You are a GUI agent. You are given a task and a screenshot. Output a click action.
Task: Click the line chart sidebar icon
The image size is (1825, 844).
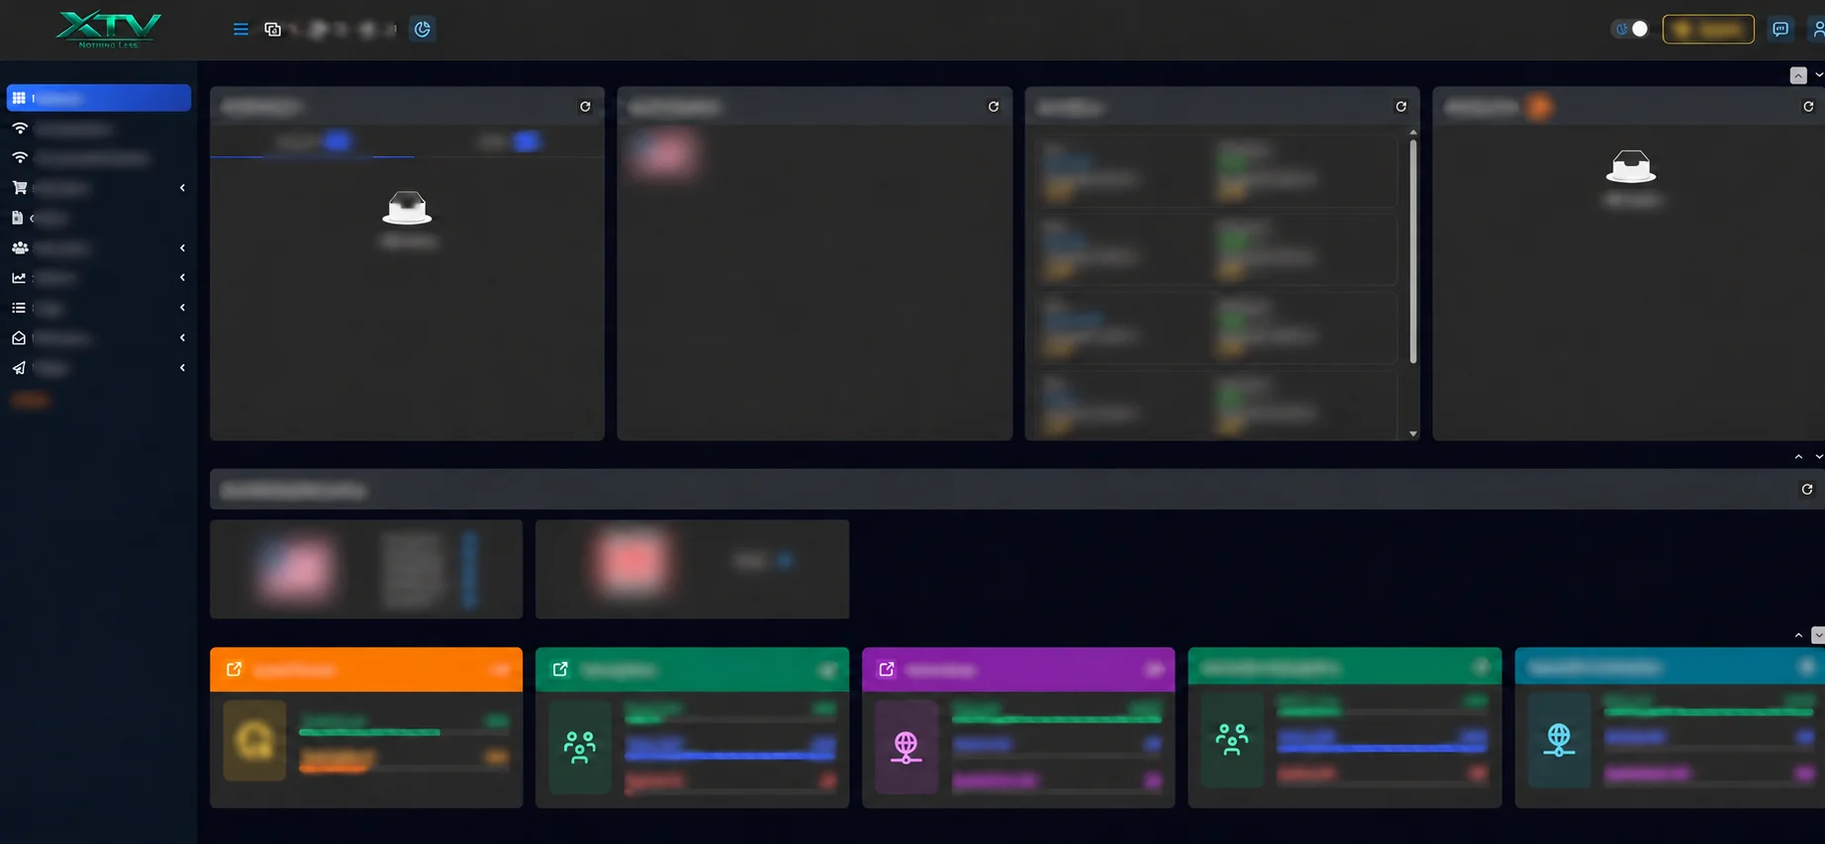(x=19, y=278)
